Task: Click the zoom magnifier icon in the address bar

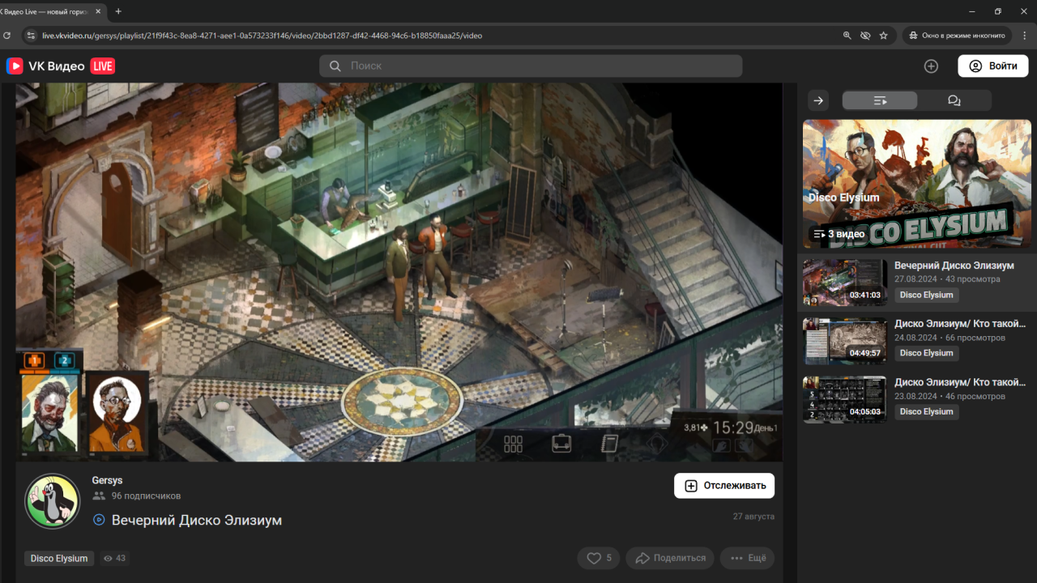Action: [x=847, y=36]
